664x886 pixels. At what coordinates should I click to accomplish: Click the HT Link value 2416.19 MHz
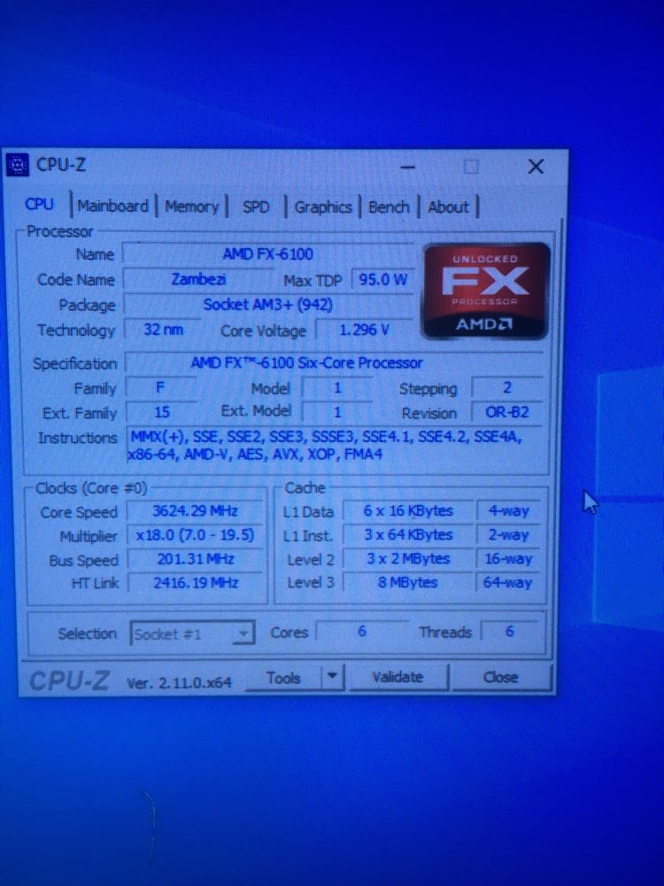tap(196, 583)
